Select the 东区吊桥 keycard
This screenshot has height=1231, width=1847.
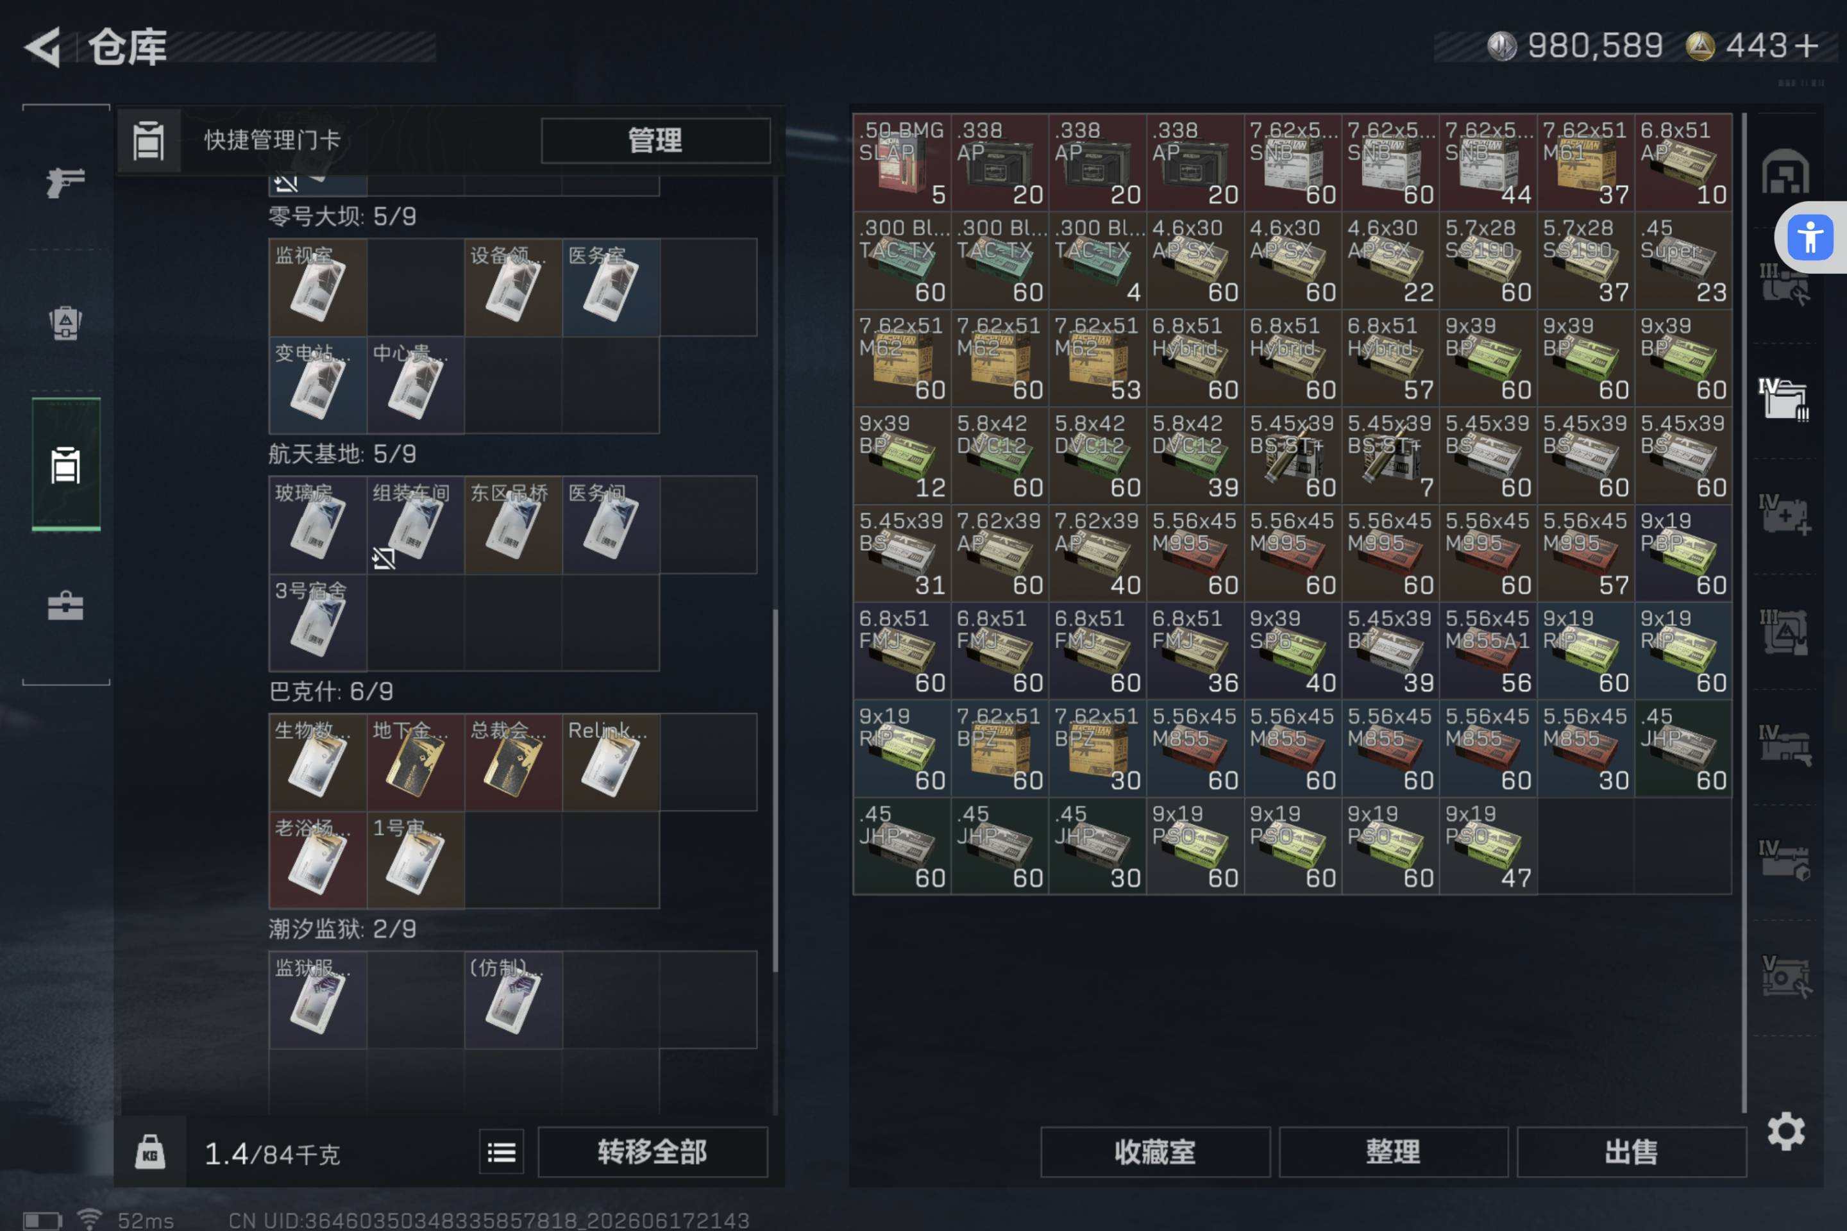tap(513, 524)
